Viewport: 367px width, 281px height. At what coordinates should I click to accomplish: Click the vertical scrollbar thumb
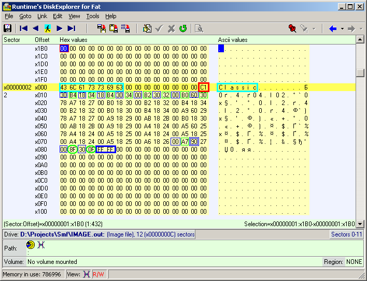[360, 72]
